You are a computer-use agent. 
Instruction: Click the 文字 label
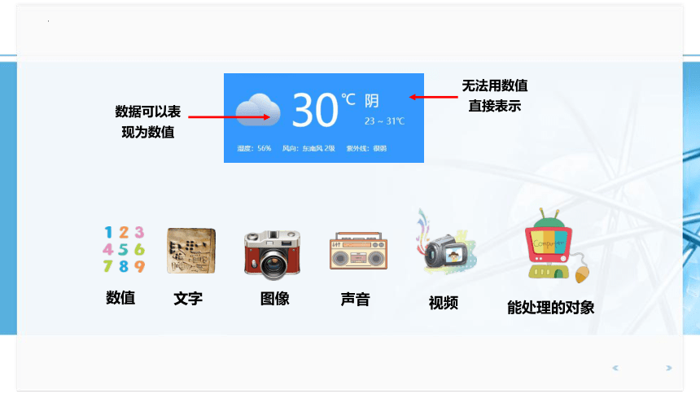click(x=188, y=299)
